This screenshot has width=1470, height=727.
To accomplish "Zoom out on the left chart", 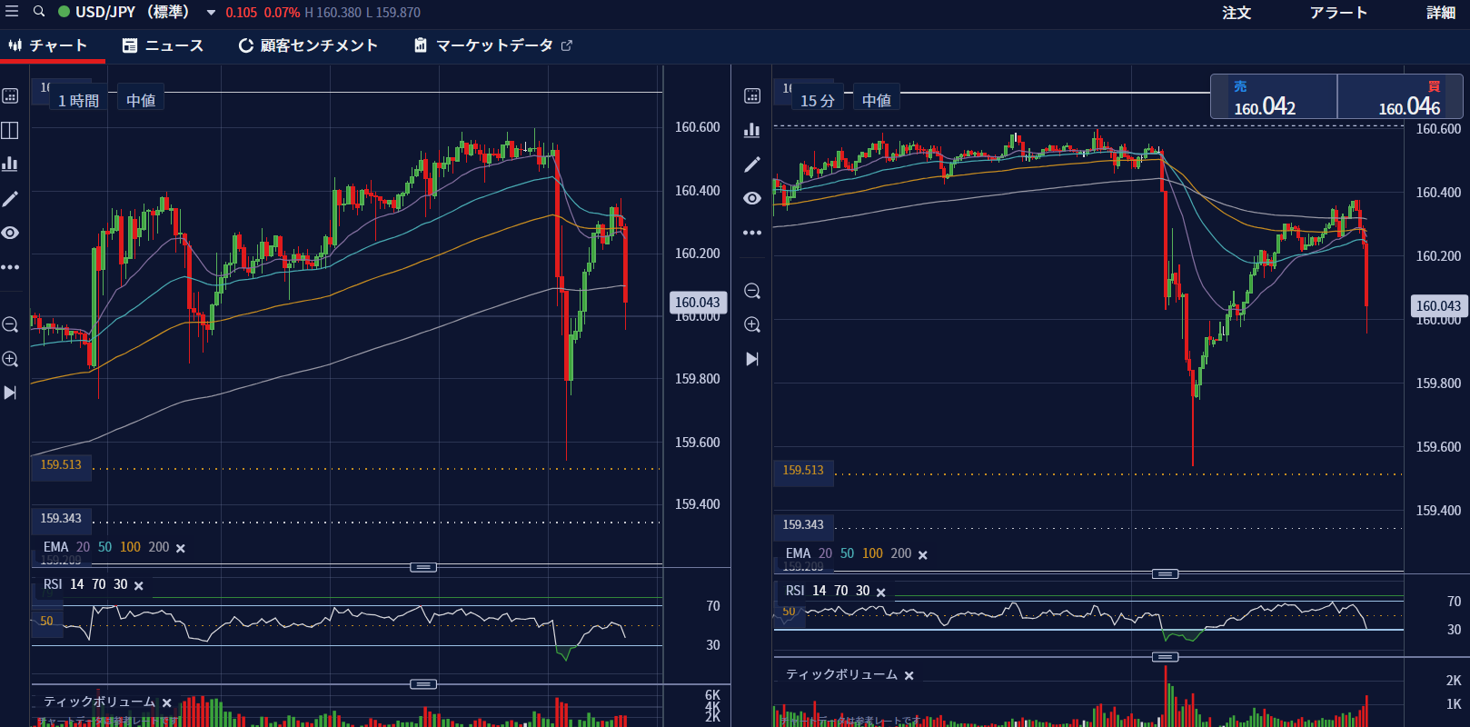I will pyautogui.click(x=10, y=324).
